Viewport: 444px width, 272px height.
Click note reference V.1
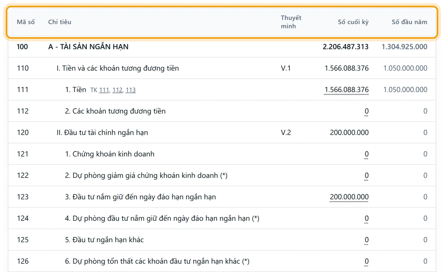pyautogui.click(x=286, y=68)
